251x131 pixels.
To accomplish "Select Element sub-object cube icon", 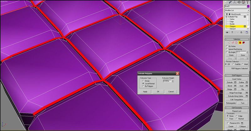I will tap(244, 43).
